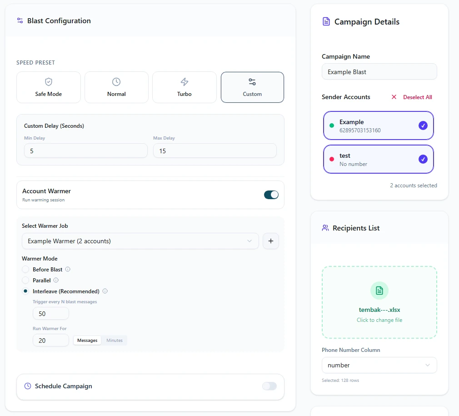
Task: Click the 'Warmer Mode' heading
Action: [40, 259]
